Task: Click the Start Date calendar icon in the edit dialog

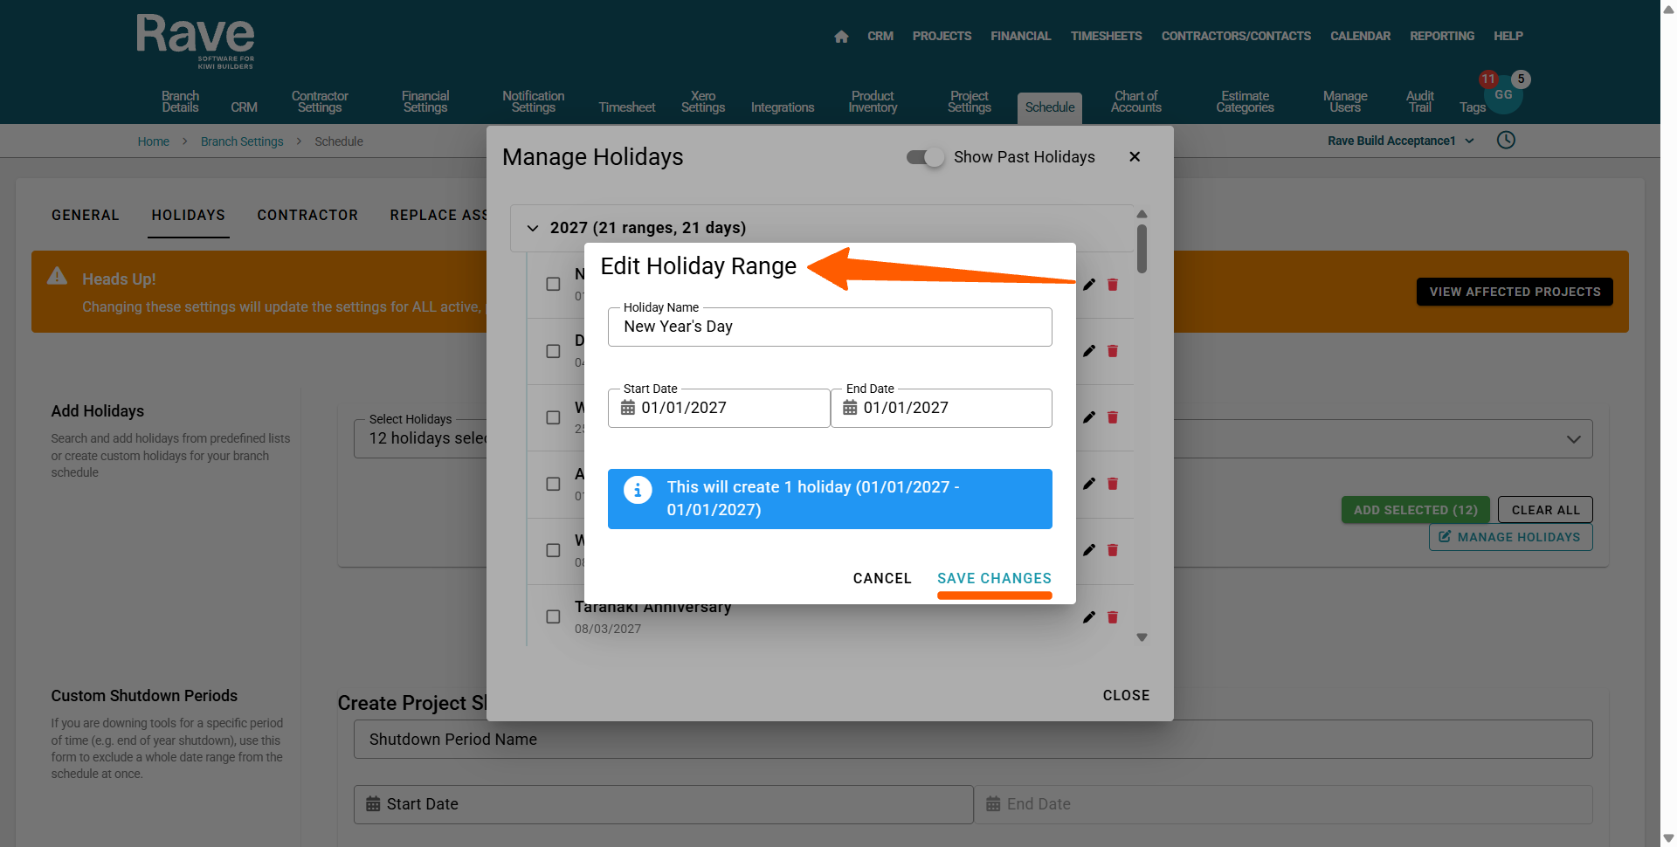Action: (628, 408)
